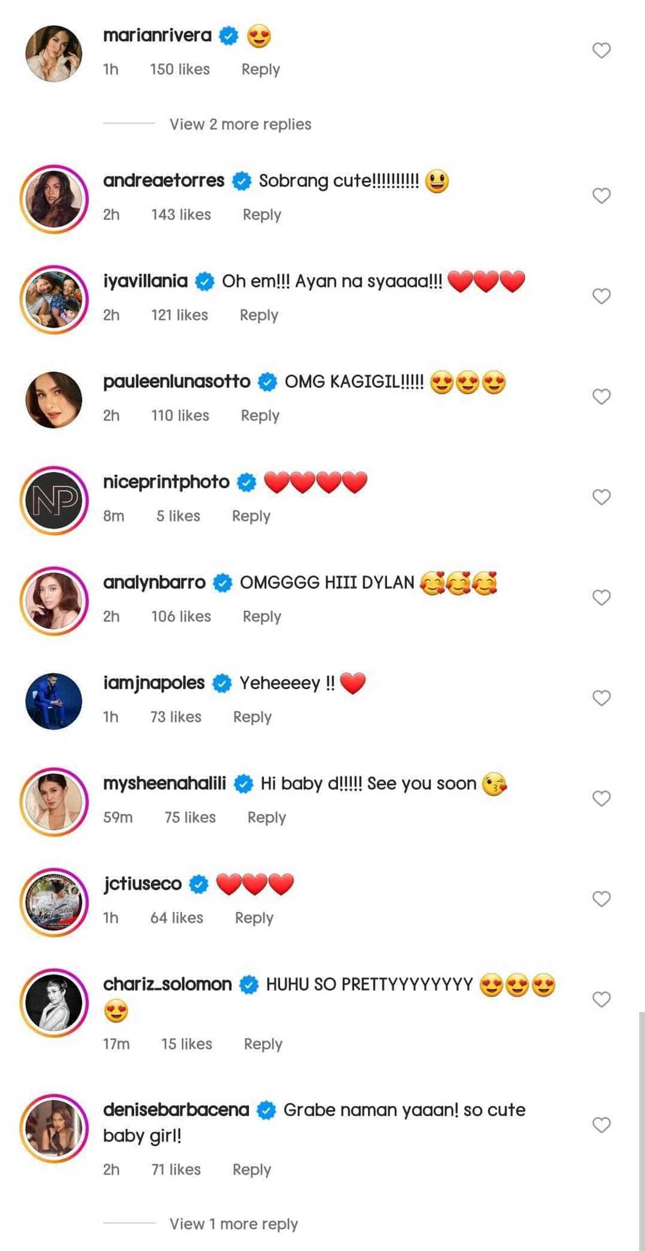Click the vertical scrollbar on the right edge
Screen dimensions: 645x1251
click(x=642, y=1129)
